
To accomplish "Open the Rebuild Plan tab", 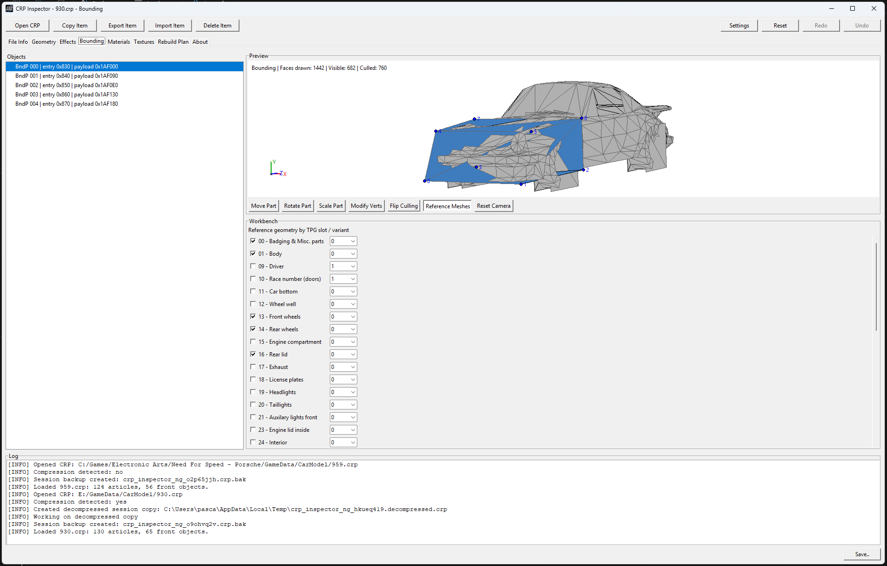I will tap(173, 42).
